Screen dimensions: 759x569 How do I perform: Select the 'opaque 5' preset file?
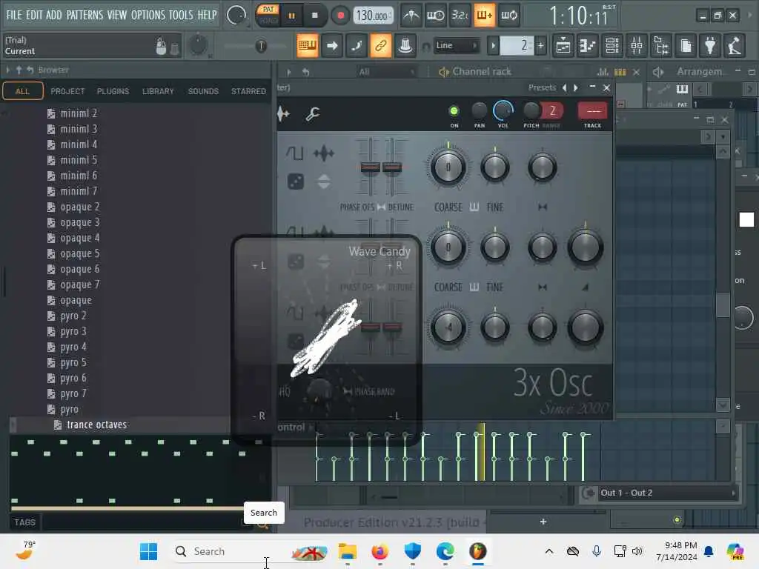[x=80, y=253]
